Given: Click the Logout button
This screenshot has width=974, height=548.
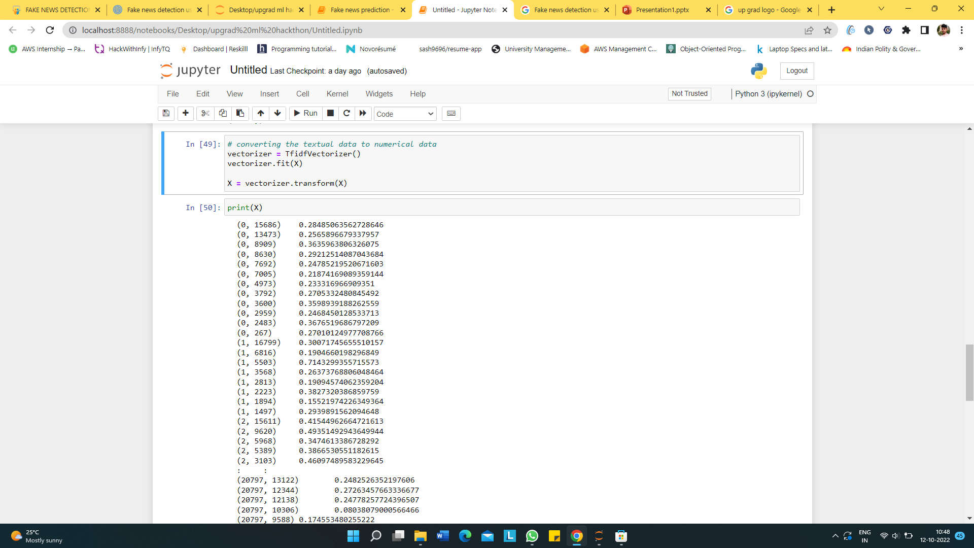Looking at the screenshot, I should coord(796,71).
